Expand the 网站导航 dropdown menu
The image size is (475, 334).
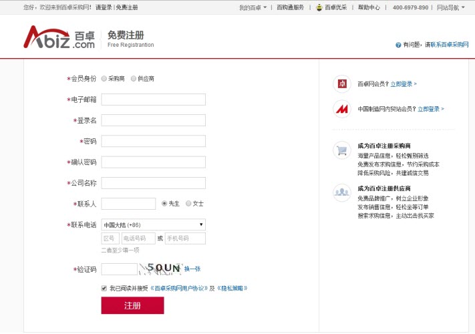[x=450, y=7]
